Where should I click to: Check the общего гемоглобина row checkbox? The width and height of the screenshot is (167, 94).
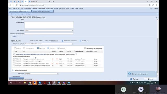pyautogui.click(x=14, y=63)
